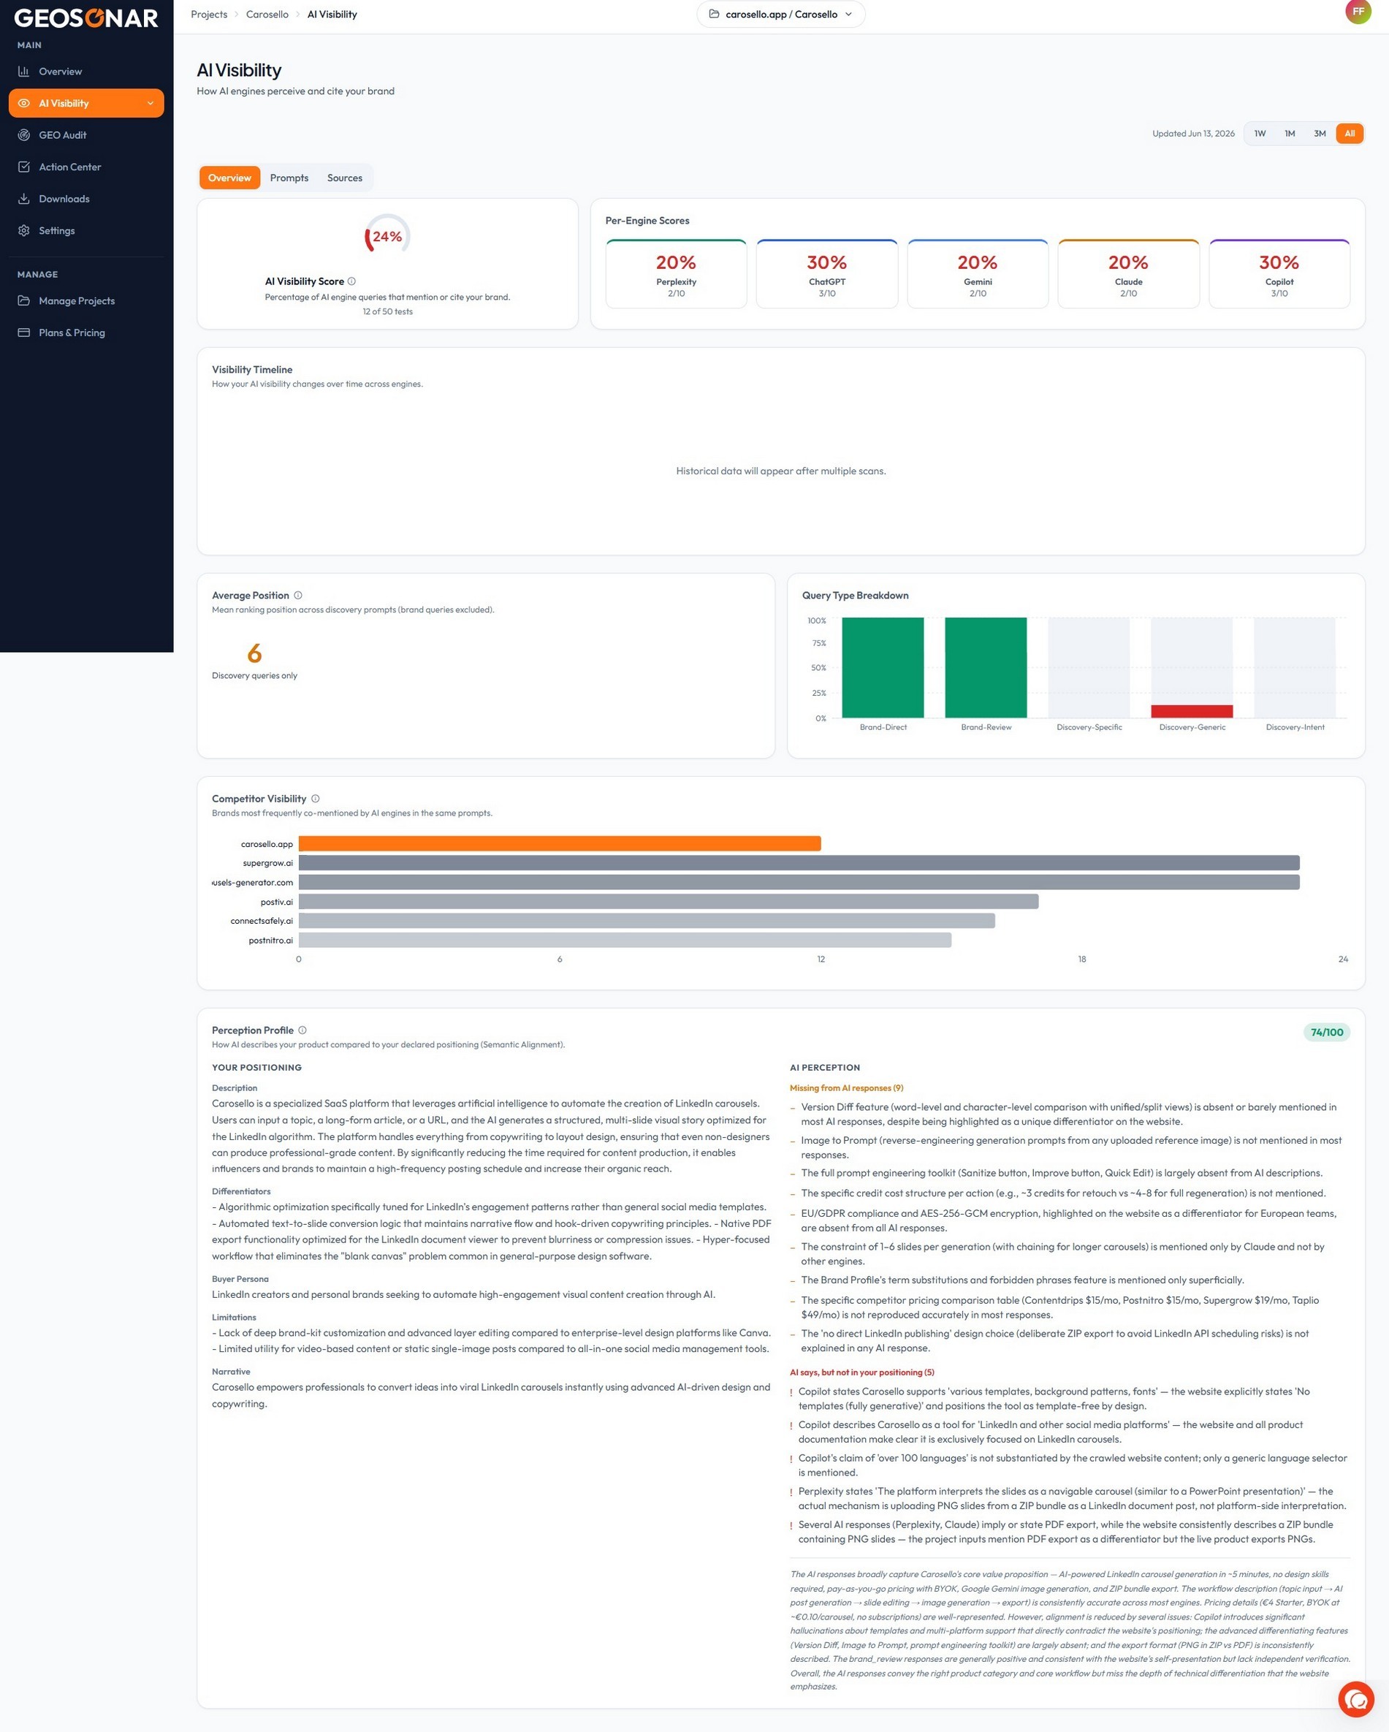
Task: Click the Discovery-Generic red bar
Action: point(1192,712)
